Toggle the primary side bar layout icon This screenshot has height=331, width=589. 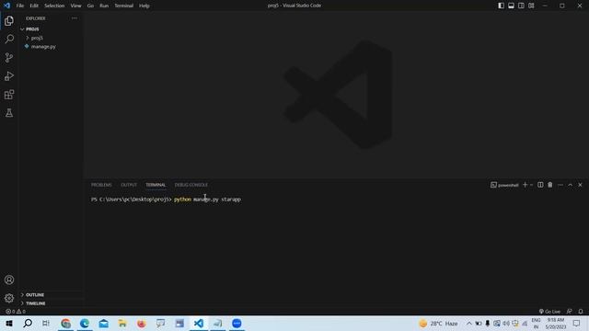(x=501, y=6)
